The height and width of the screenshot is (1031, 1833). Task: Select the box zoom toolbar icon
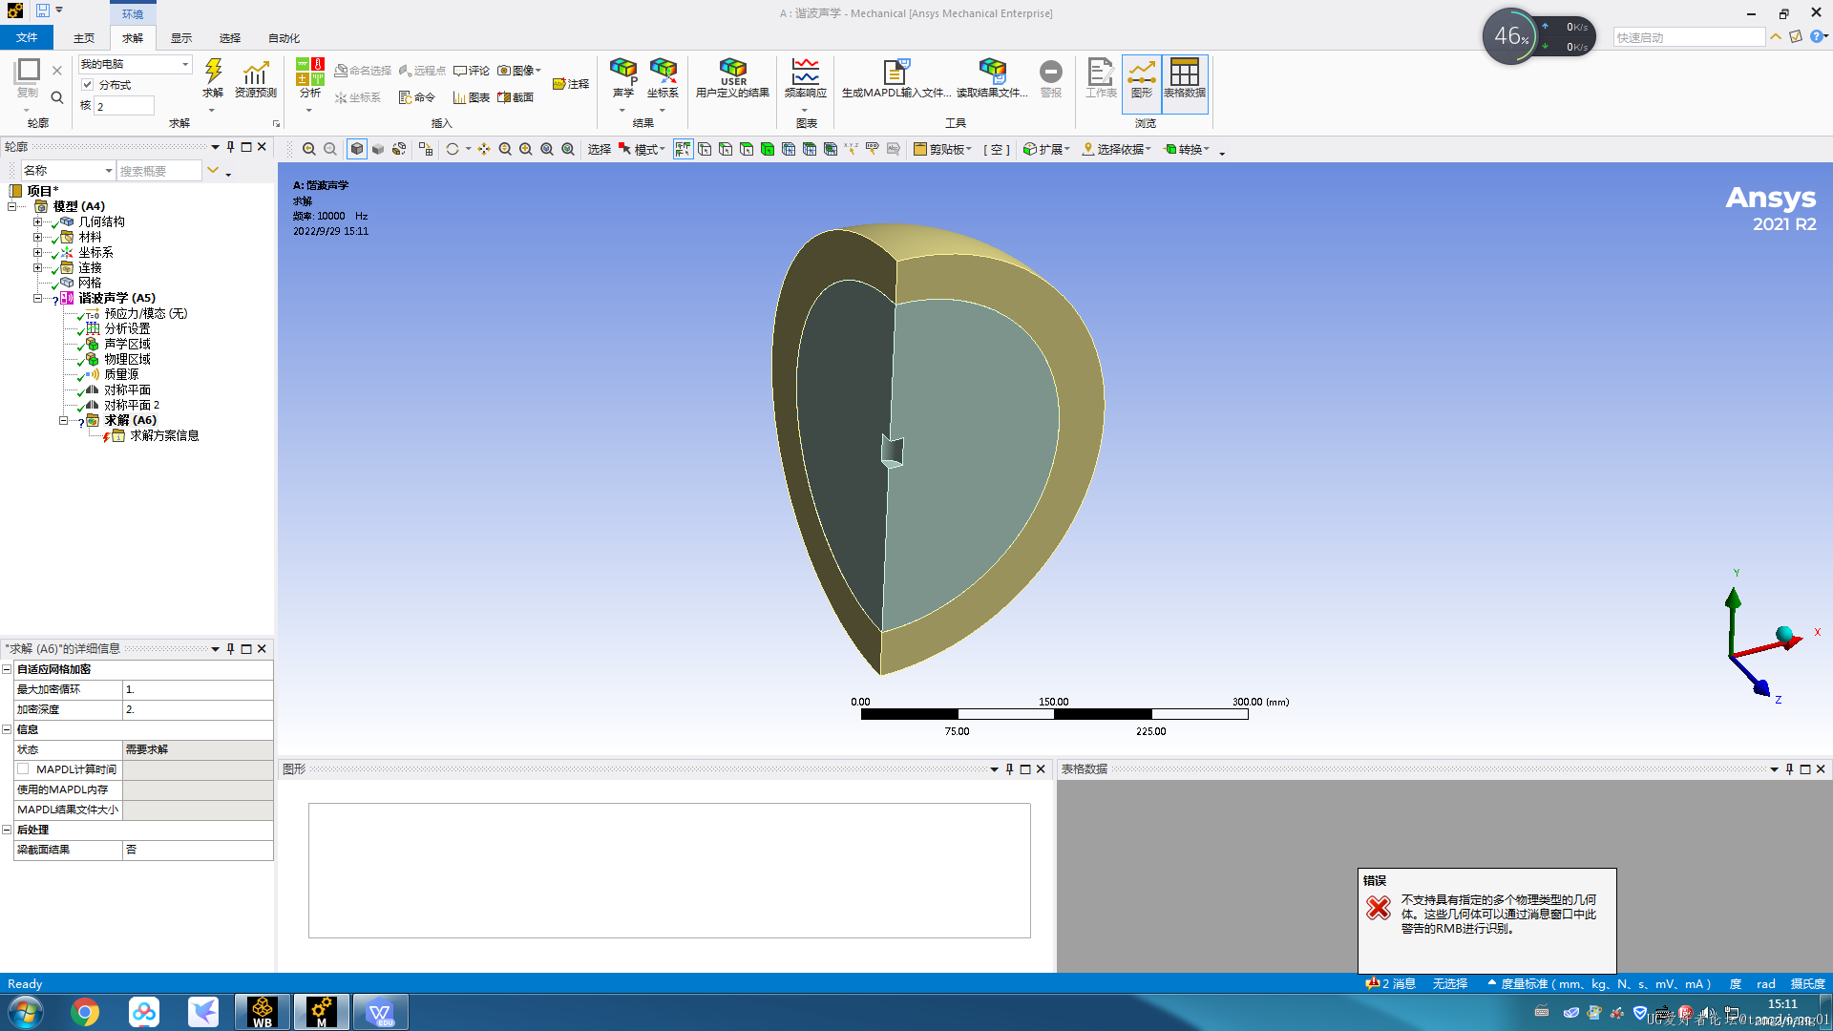click(x=526, y=149)
